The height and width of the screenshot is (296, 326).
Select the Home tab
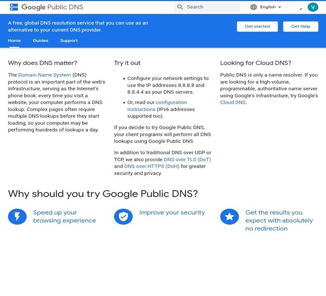(x=14, y=41)
